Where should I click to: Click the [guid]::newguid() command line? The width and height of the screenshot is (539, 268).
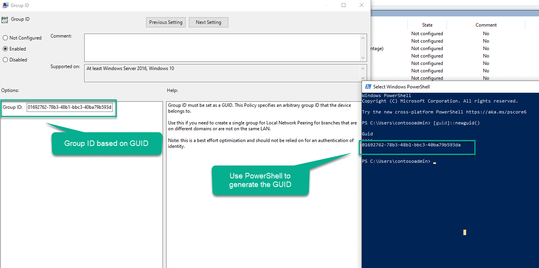point(421,123)
